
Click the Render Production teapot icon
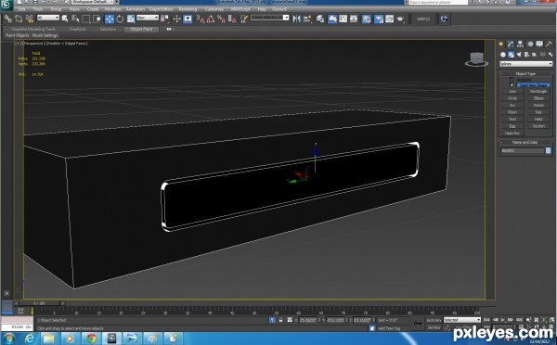(401, 19)
